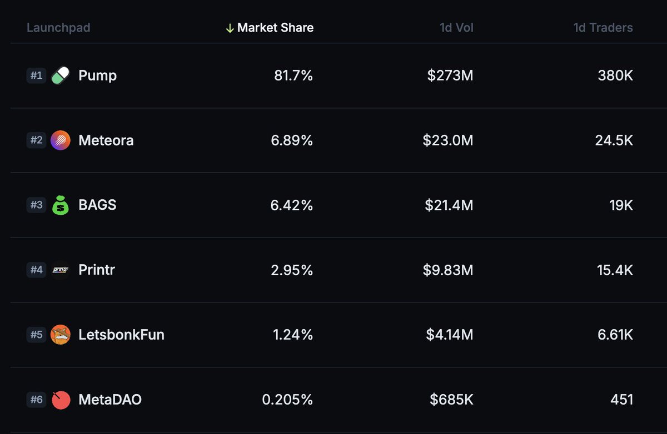Select the $4.14M volume value
Viewport: 667px width, 434px height.
pos(450,335)
